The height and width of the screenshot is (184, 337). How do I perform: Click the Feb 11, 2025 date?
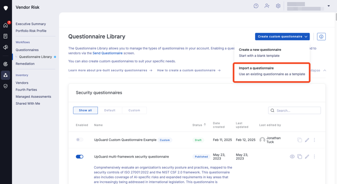click(222, 140)
